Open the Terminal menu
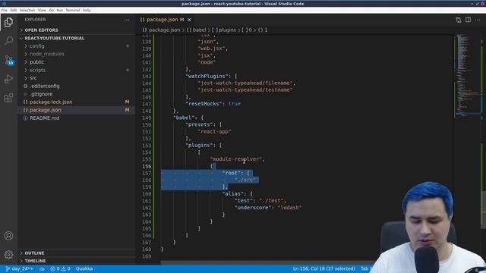 click(73, 10)
